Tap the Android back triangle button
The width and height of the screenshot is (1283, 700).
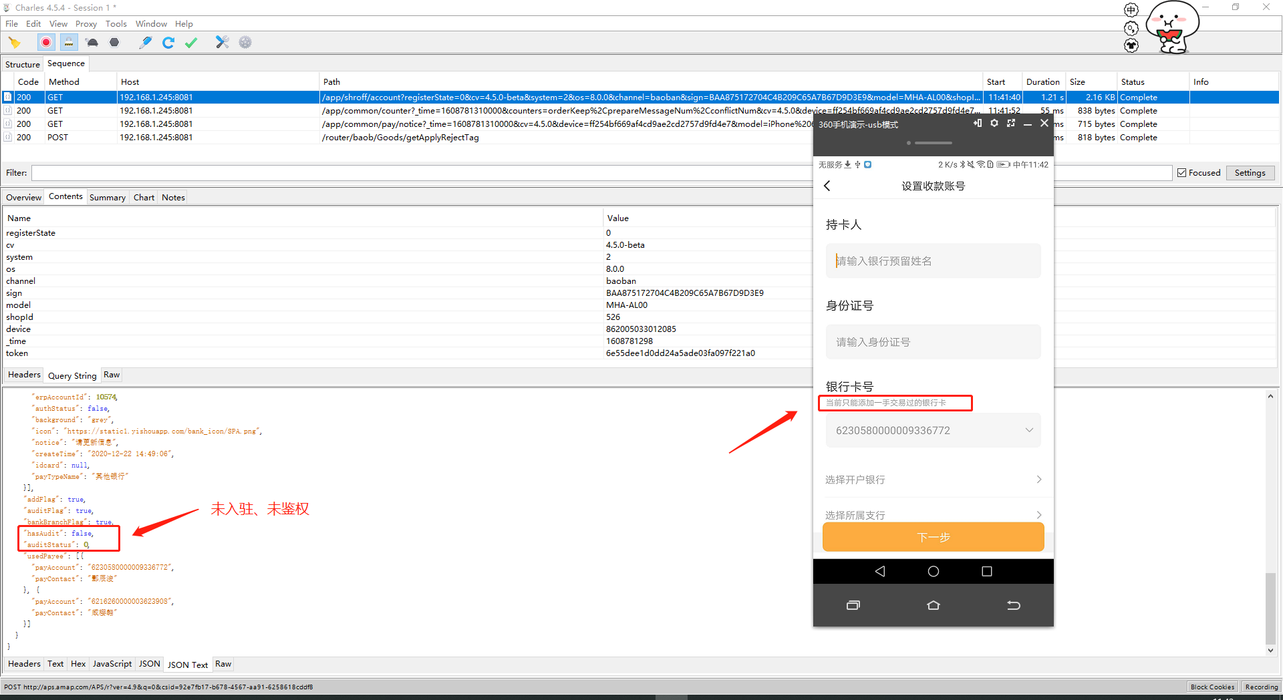(880, 571)
